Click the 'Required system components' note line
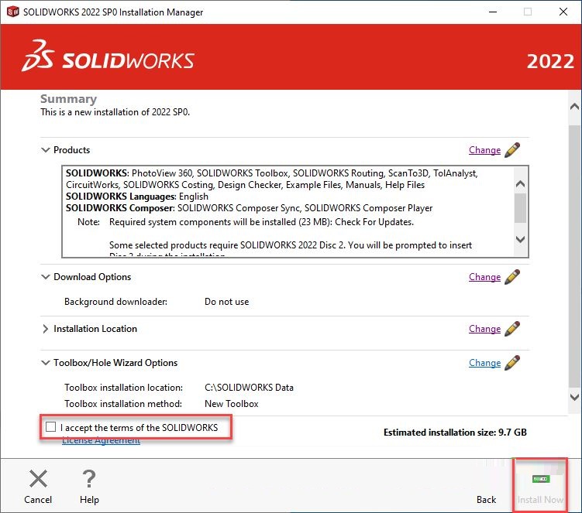Image resolution: width=582 pixels, height=513 pixels. pos(261,222)
